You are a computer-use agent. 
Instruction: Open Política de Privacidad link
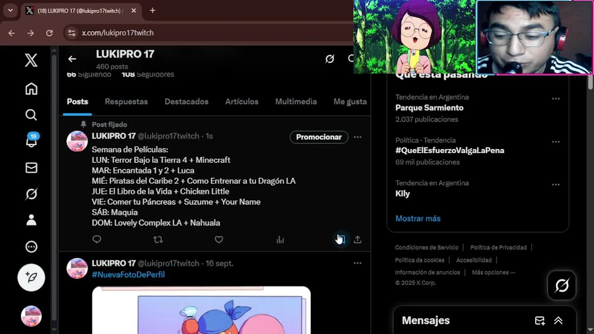[498, 248]
